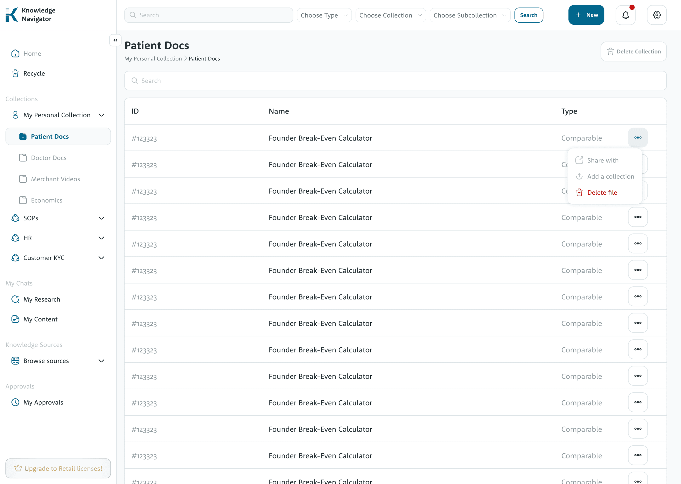The image size is (681, 484).
Task: Open the notifications bell icon
Action: point(625,15)
